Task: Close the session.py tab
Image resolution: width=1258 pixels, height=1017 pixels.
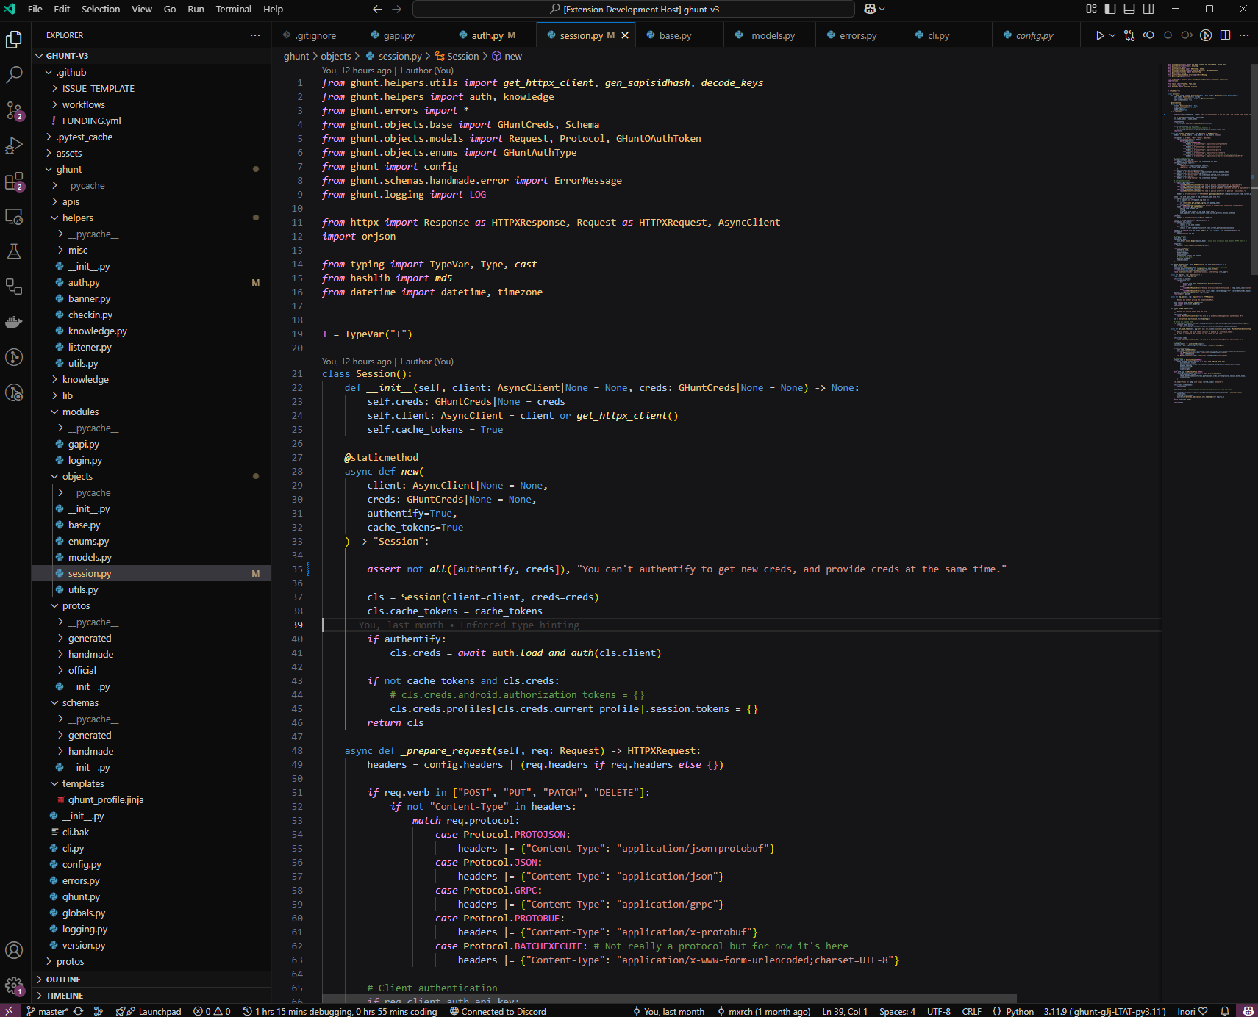Action: [x=625, y=35]
